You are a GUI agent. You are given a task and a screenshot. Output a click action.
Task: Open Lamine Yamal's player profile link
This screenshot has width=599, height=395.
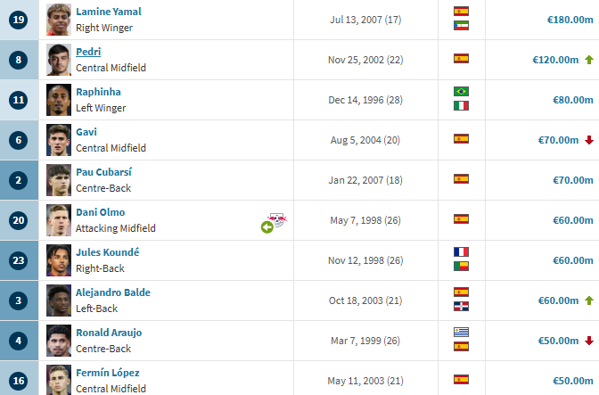pos(109,12)
